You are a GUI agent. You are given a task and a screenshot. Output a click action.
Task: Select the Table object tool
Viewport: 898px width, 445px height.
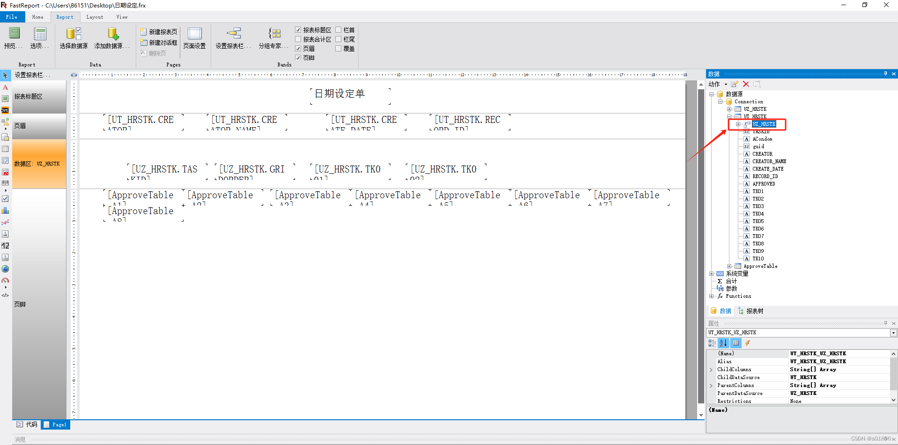[x=5, y=149]
